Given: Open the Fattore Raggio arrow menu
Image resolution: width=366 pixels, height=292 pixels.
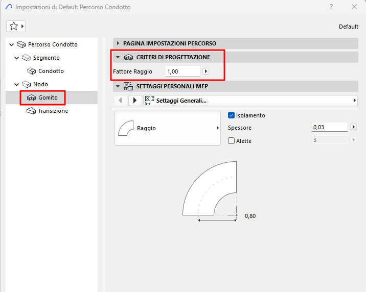Looking at the screenshot, I should pyautogui.click(x=205, y=71).
